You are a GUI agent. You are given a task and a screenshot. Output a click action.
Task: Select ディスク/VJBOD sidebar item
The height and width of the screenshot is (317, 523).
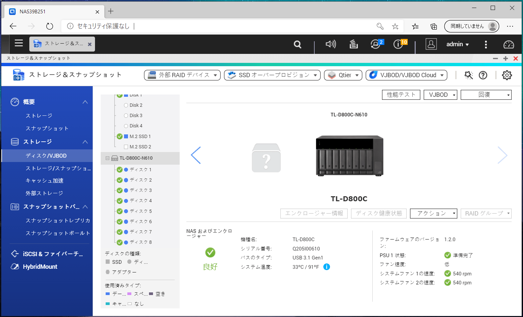click(47, 156)
